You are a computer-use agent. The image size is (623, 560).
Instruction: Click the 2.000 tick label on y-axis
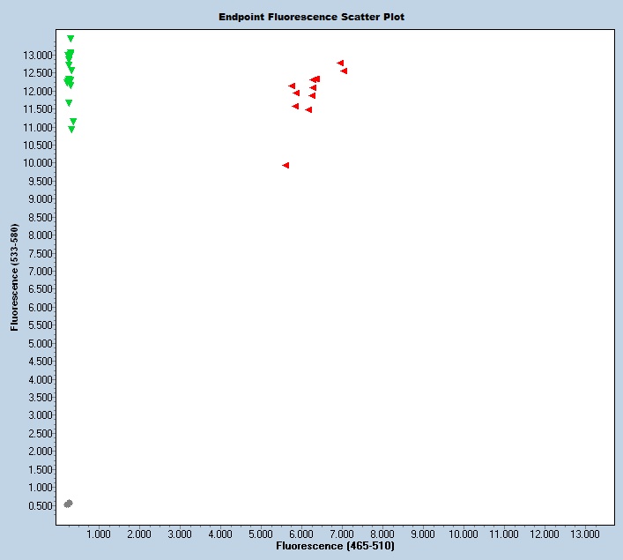pos(40,452)
